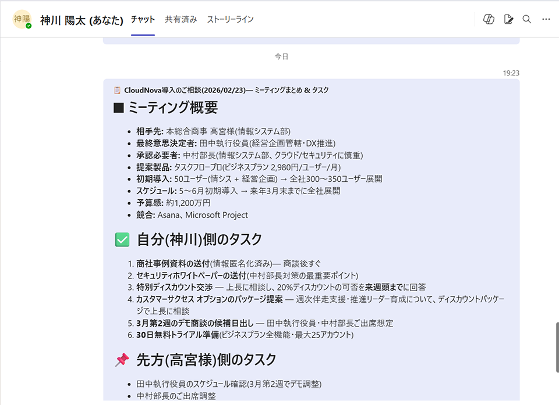Click task 4 カスタマーサクセス オプション line
559x405 pixels.
pos(320,305)
